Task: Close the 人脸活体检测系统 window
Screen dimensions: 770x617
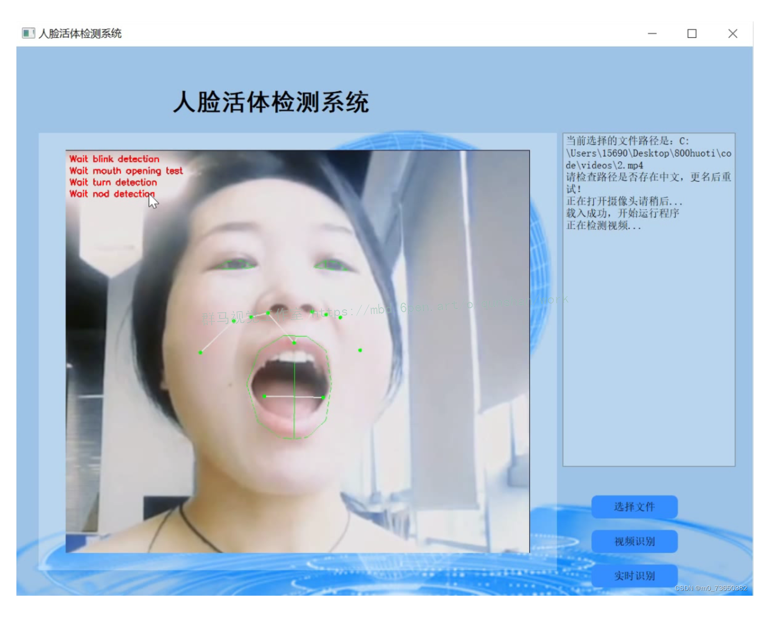Action: (x=732, y=34)
